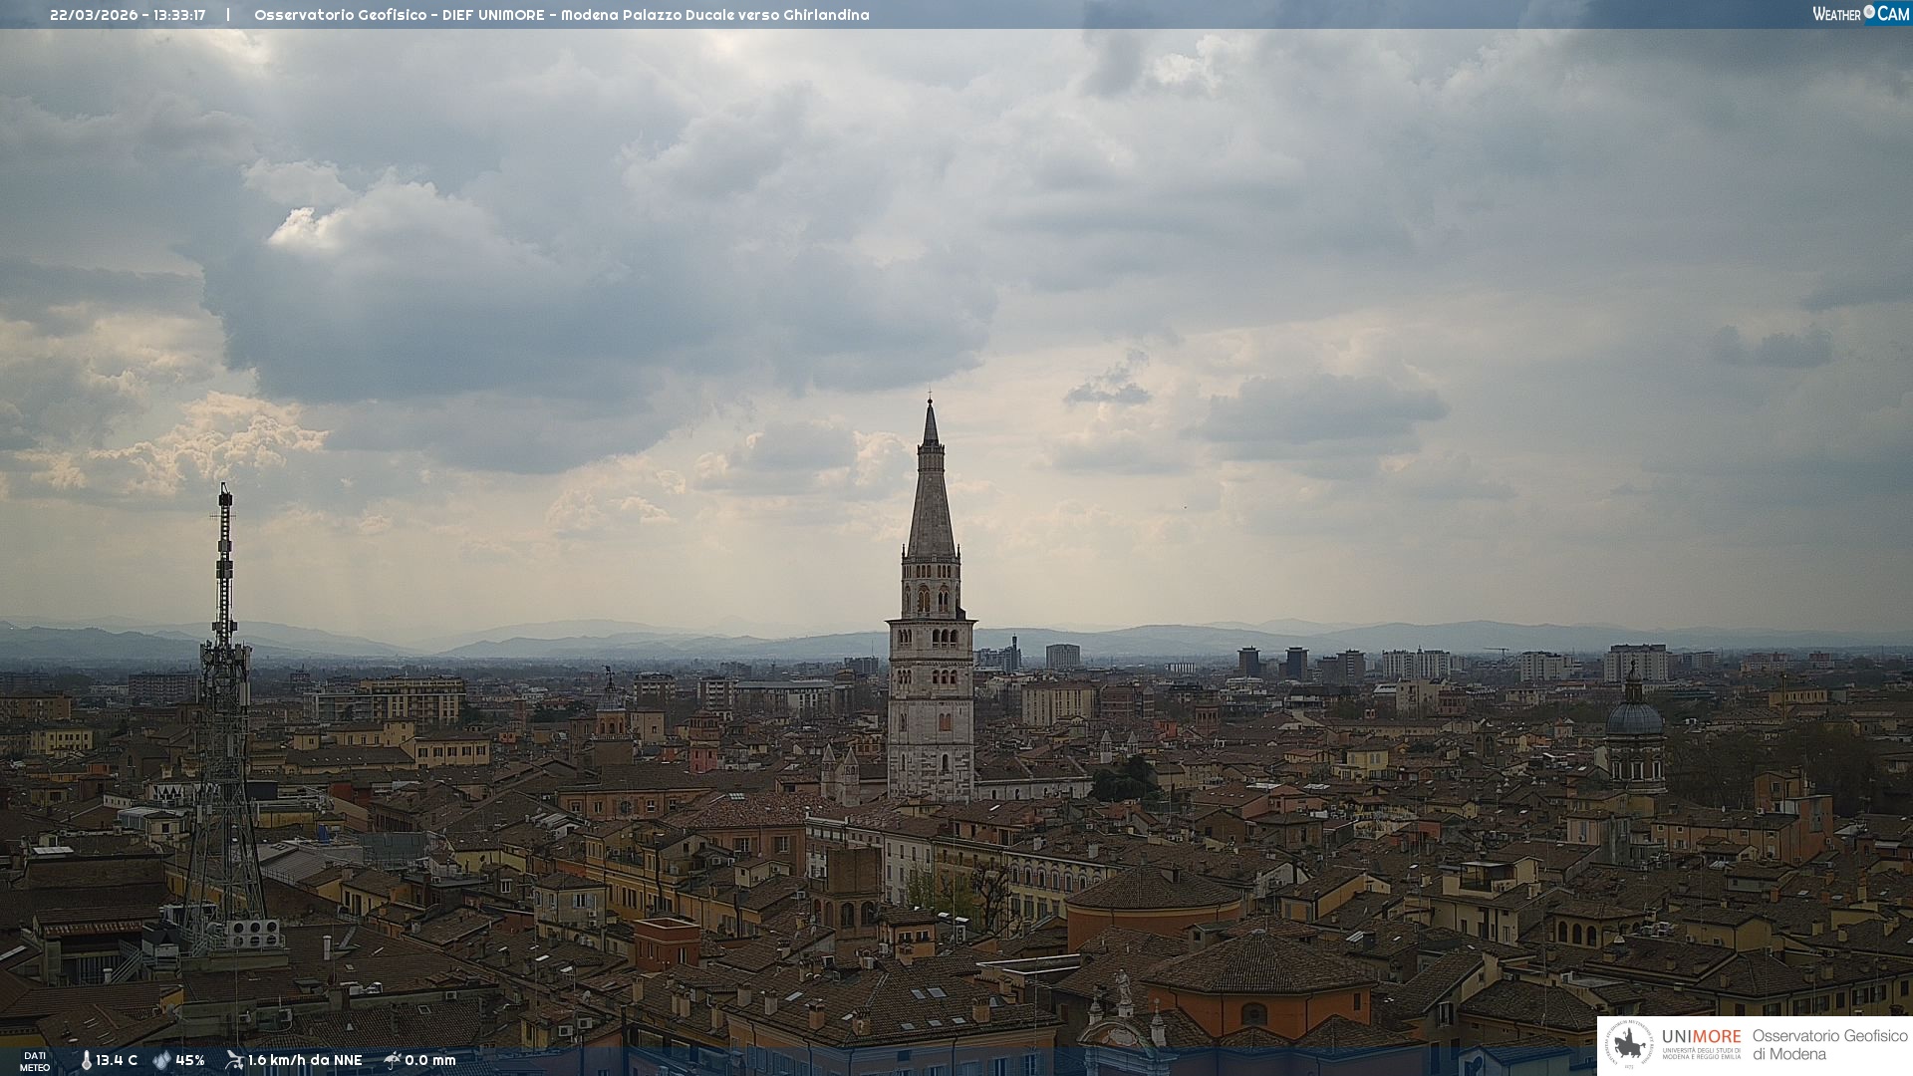
Task: Click the 45% humidity value
Action: 189,1061
